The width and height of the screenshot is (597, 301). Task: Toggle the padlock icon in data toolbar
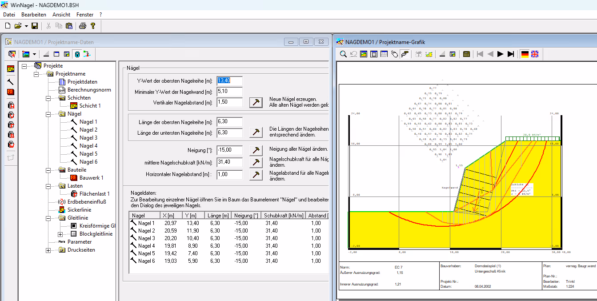coord(77,54)
